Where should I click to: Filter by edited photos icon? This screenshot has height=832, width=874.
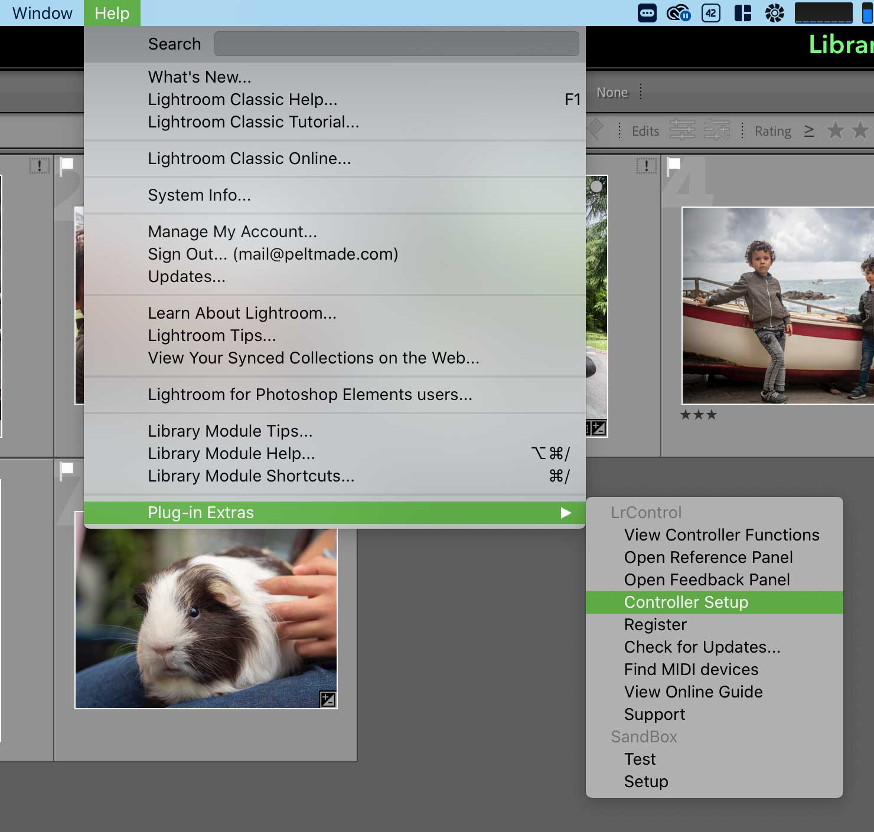(x=682, y=130)
